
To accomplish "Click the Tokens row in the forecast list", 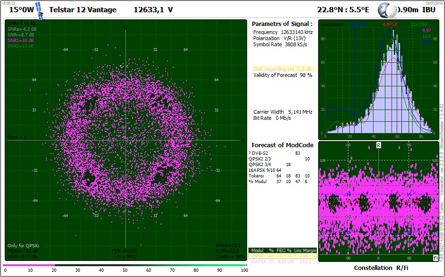I will coord(279,176).
